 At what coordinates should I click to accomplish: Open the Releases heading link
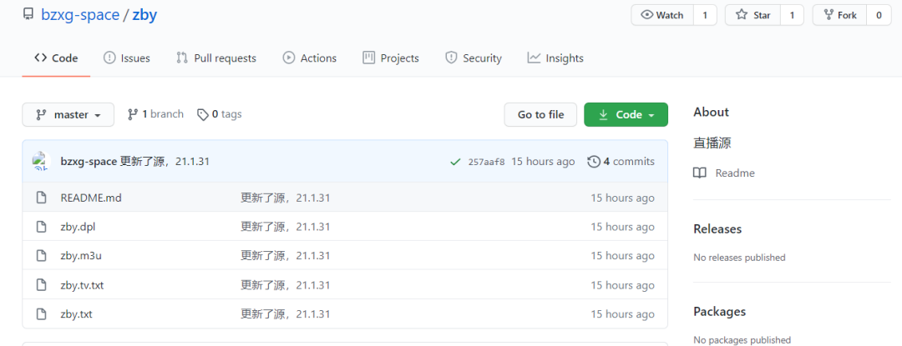[717, 229]
